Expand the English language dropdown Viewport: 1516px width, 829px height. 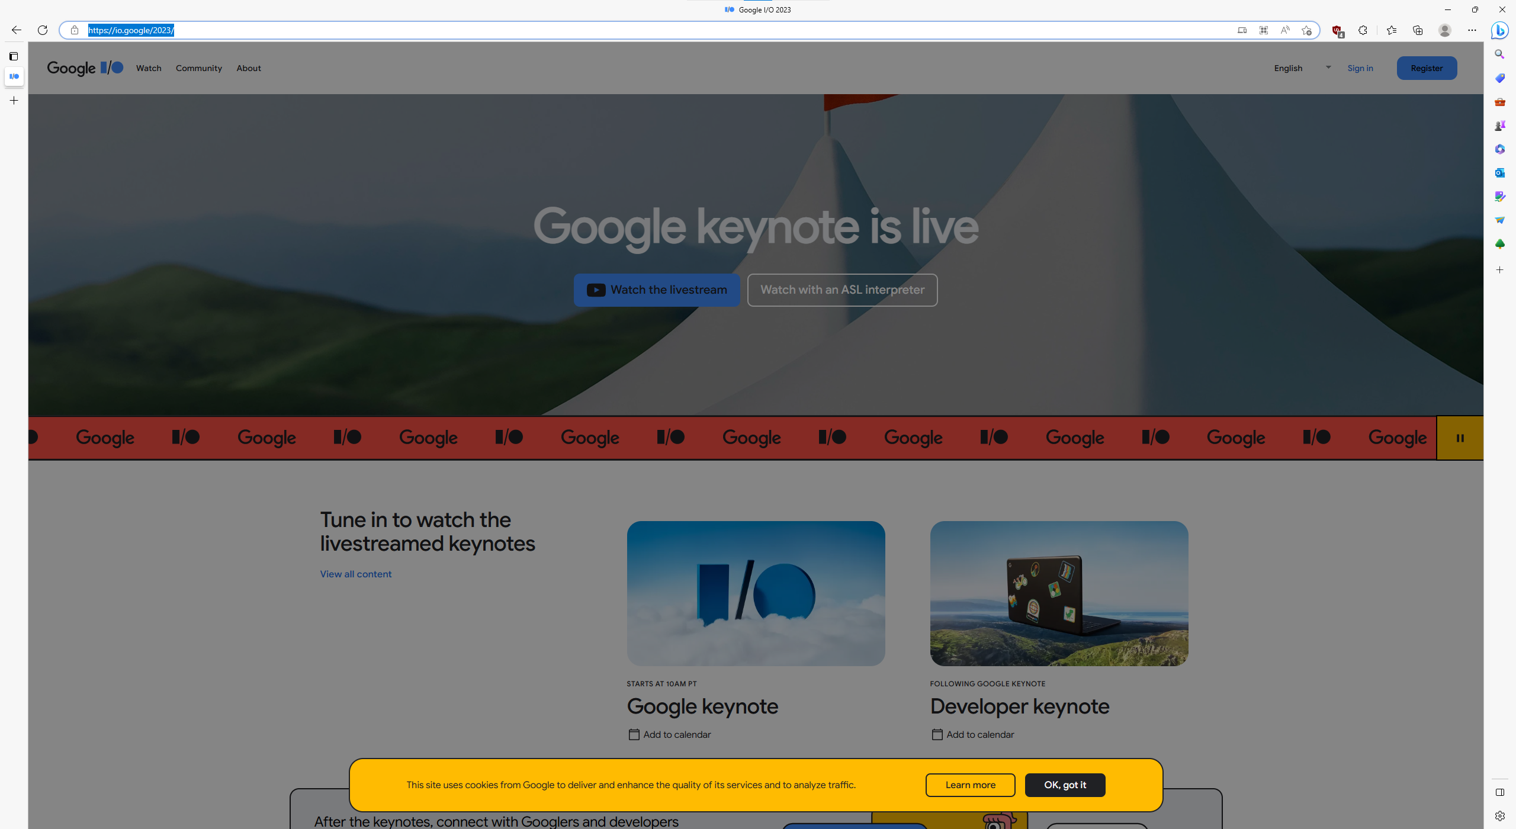[x=1303, y=68]
